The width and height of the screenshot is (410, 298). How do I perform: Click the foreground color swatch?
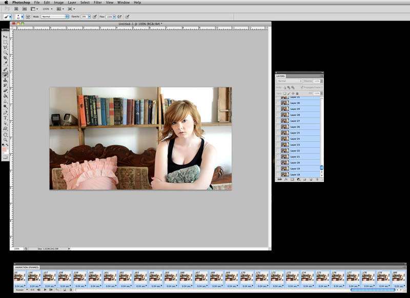pyautogui.click(x=5, y=149)
